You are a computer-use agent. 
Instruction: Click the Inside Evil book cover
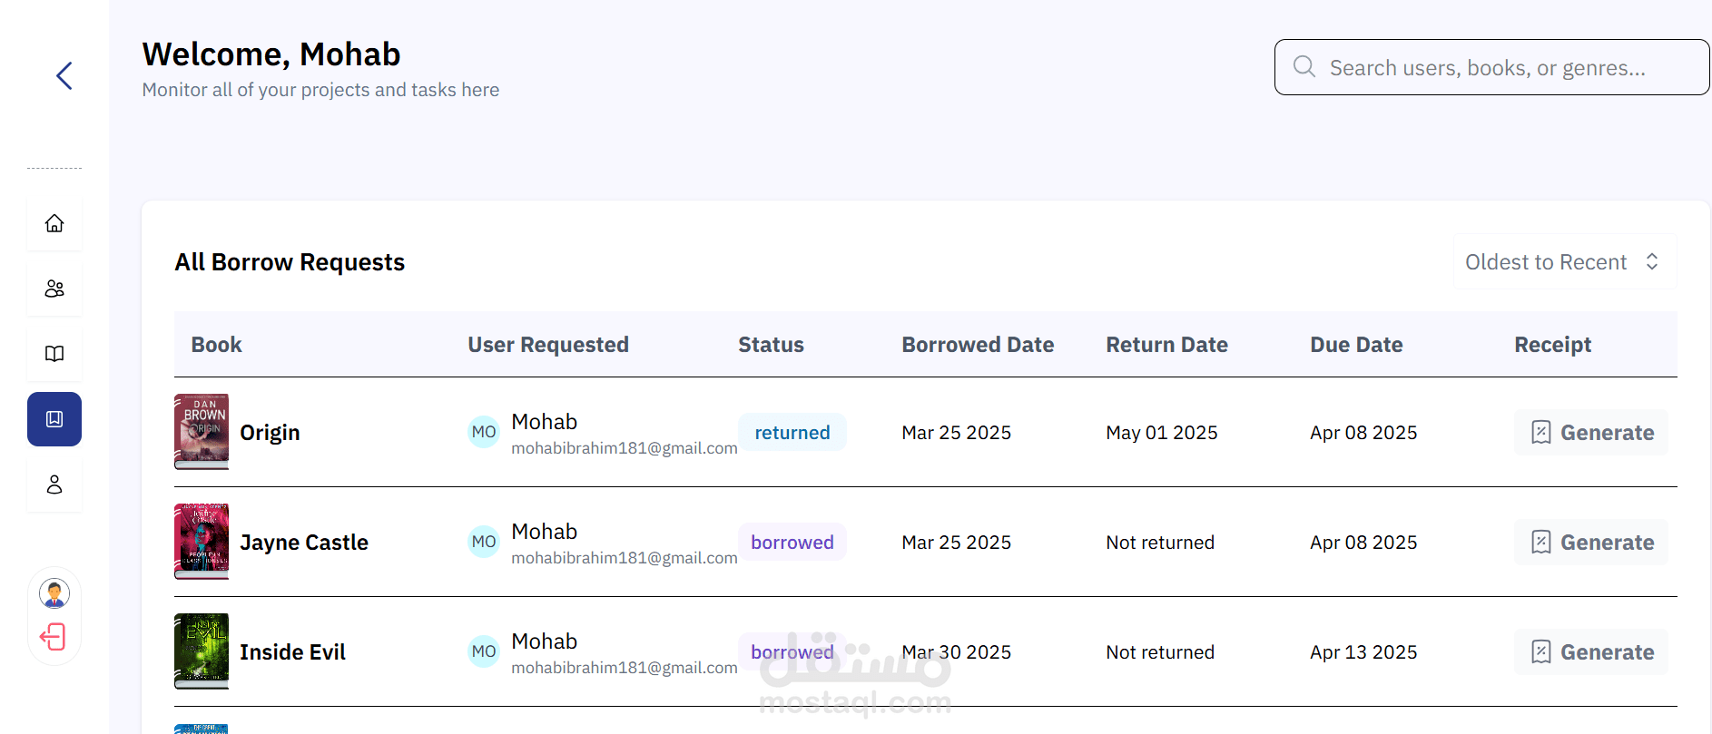pyautogui.click(x=202, y=651)
